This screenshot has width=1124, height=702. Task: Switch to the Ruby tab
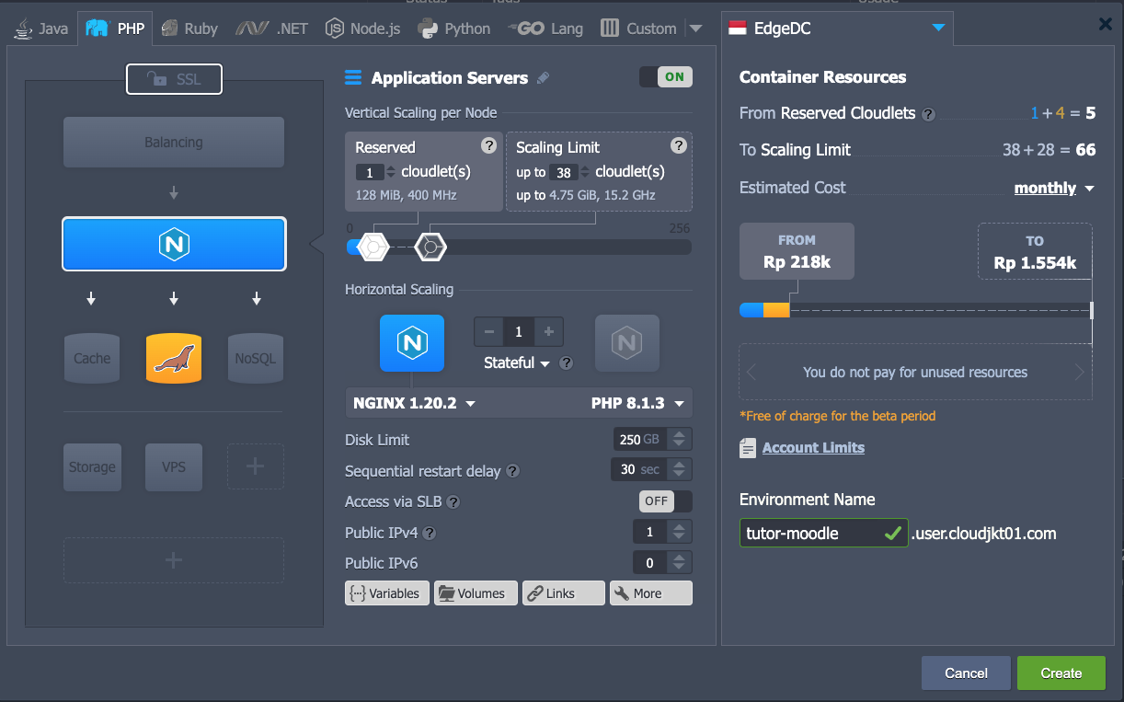pyautogui.click(x=189, y=29)
